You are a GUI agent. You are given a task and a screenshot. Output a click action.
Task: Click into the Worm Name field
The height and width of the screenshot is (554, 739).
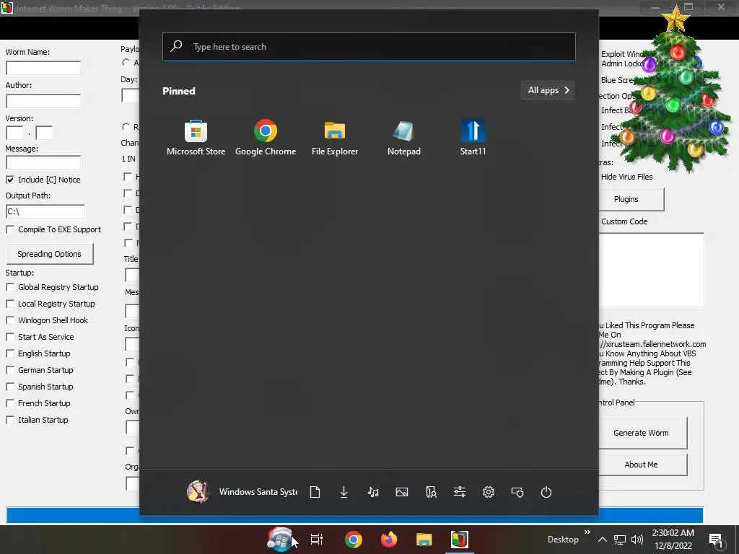pos(43,68)
